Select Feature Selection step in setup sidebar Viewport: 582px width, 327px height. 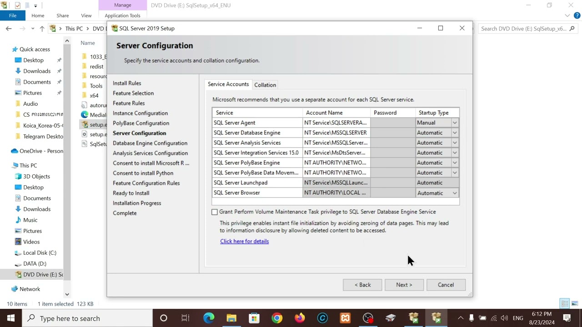point(133,93)
